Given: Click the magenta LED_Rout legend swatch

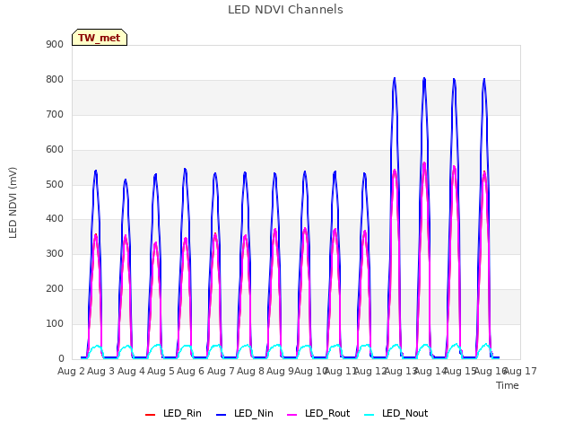Looking at the screenshot, I should (292, 414).
